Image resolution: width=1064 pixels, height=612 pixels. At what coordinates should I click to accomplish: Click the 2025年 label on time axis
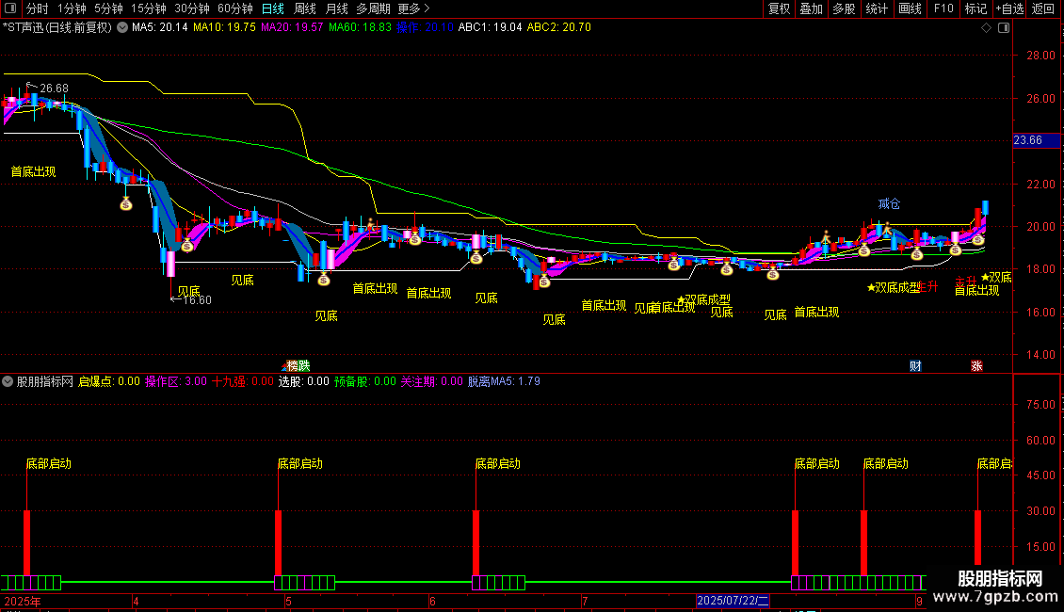(23, 601)
